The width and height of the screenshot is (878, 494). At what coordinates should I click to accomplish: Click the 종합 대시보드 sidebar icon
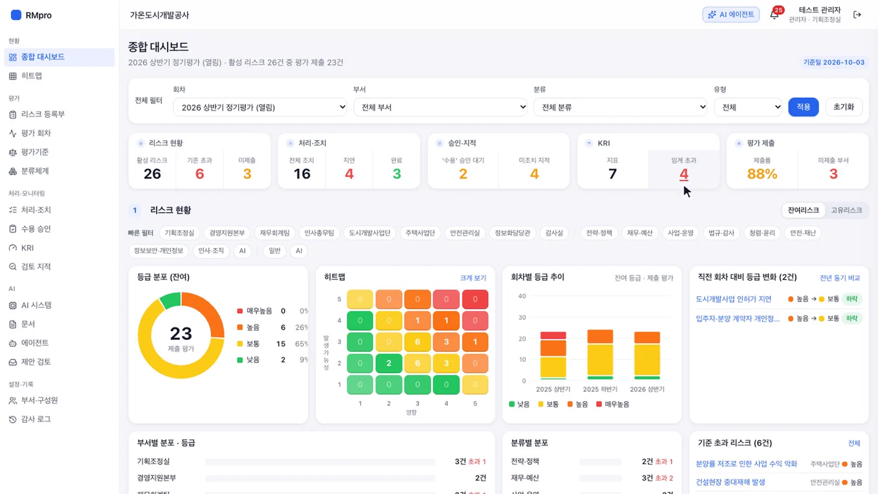(x=13, y=57)
